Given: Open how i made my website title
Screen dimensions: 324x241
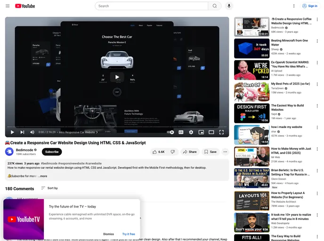Looking at the screenshot, I should (x=287, y=127).
